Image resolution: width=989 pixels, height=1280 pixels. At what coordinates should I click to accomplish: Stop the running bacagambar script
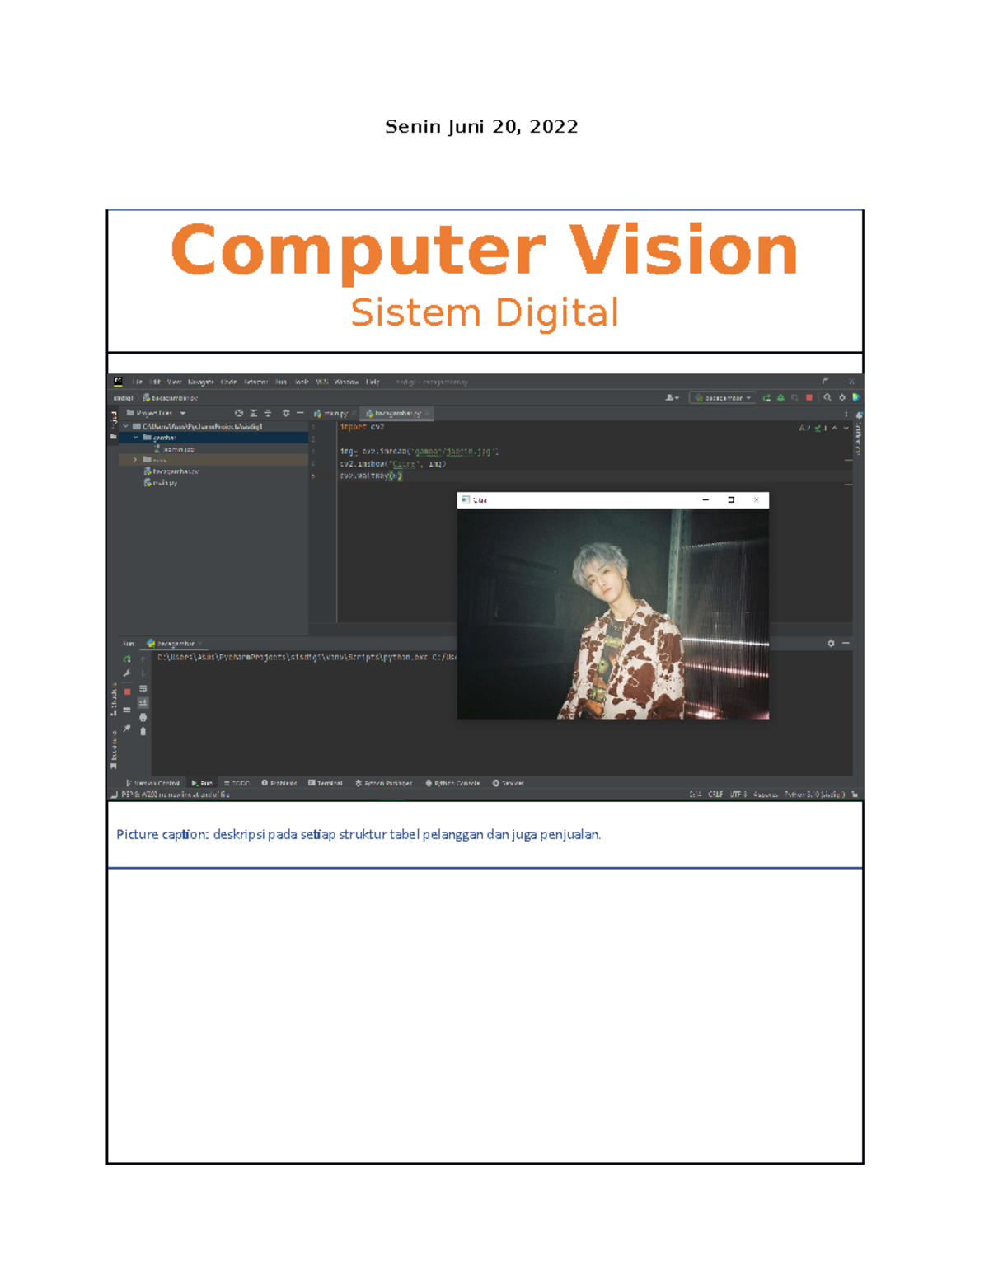[x=128, y=692]
